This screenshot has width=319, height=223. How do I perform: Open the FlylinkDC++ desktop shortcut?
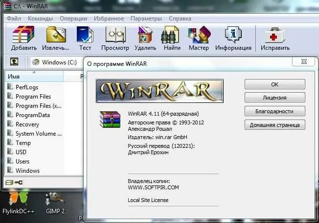pyautogui.click(x=18, y=202)
